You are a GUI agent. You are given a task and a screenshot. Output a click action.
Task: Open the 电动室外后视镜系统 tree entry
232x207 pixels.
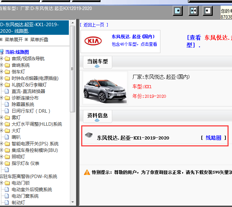pyautogui.click(x=32, y=189)
